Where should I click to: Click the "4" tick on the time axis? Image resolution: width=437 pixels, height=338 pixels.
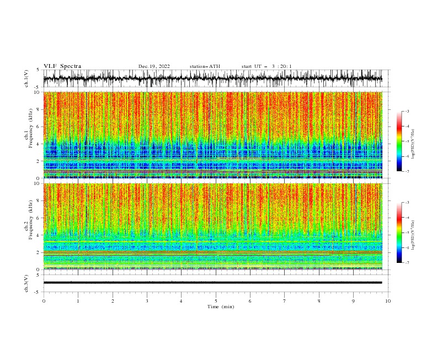point(181,301)
